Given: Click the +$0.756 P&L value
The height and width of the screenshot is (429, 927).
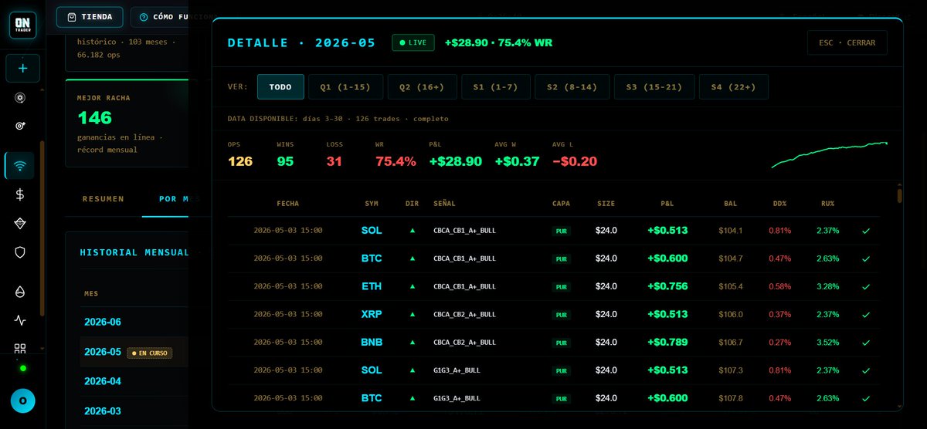Looking at the screenshot, I should [667, 286].
